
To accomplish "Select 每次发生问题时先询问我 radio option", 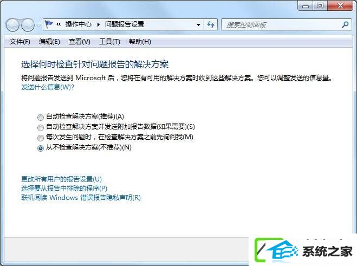I will click(41, 138).
